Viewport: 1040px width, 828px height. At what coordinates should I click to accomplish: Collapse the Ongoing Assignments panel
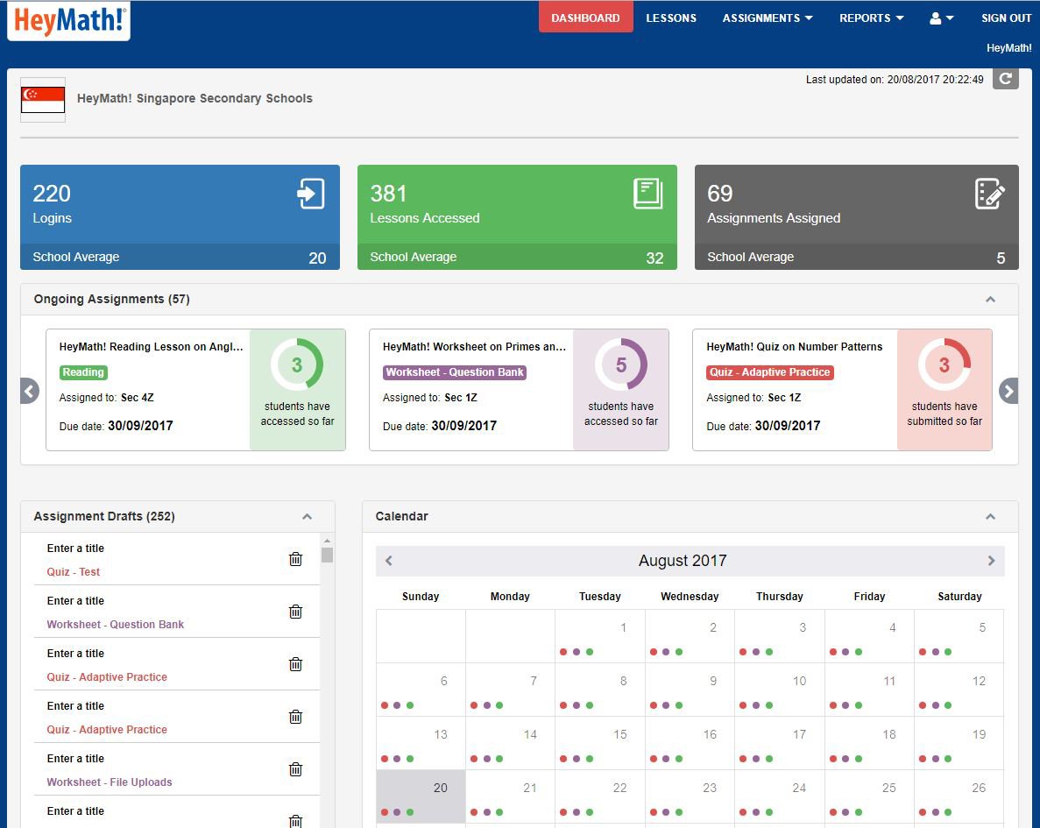[990, 300]
